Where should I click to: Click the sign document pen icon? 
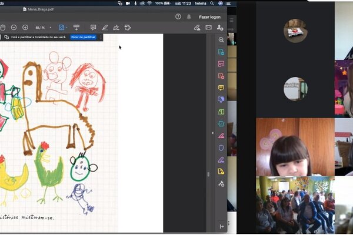[x=116, y=28]
